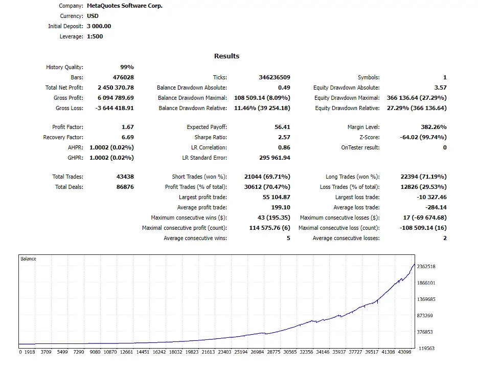The image size is (478, 367).
Task: Select the Results section heading
Action: [x=226, y=56]
